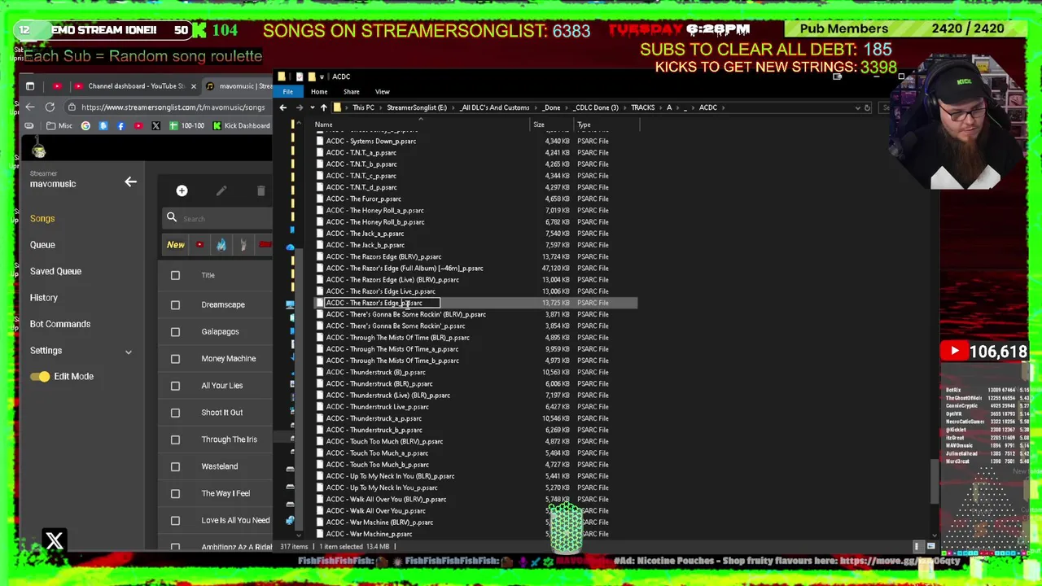Open the browser tab list icon

point(30,86)
